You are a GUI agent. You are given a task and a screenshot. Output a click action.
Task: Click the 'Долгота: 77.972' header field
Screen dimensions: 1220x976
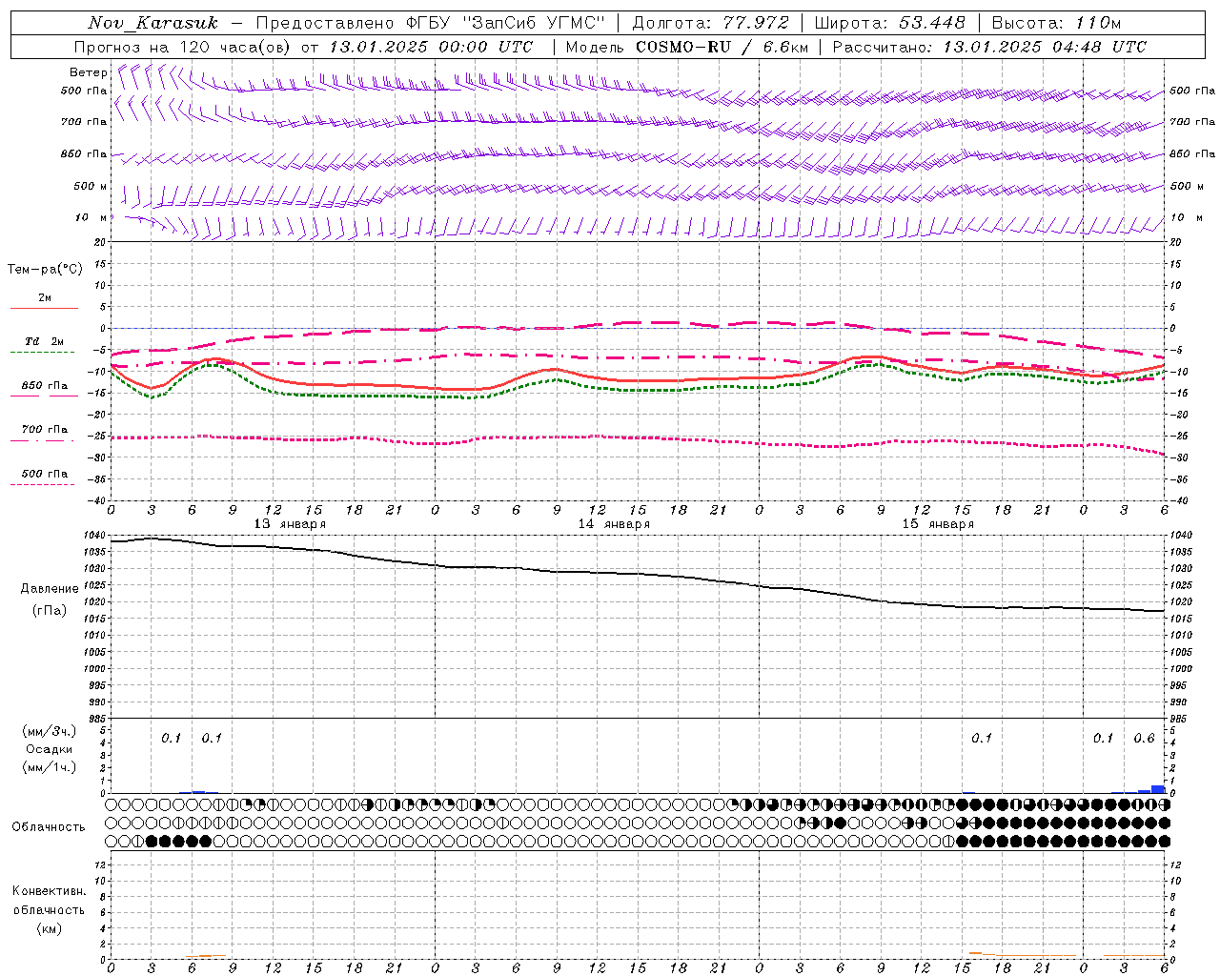pyautogui.click(x=711, y=22)
